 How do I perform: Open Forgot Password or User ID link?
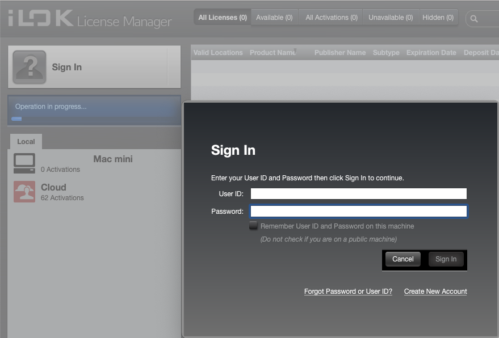(x=348, y=291)
